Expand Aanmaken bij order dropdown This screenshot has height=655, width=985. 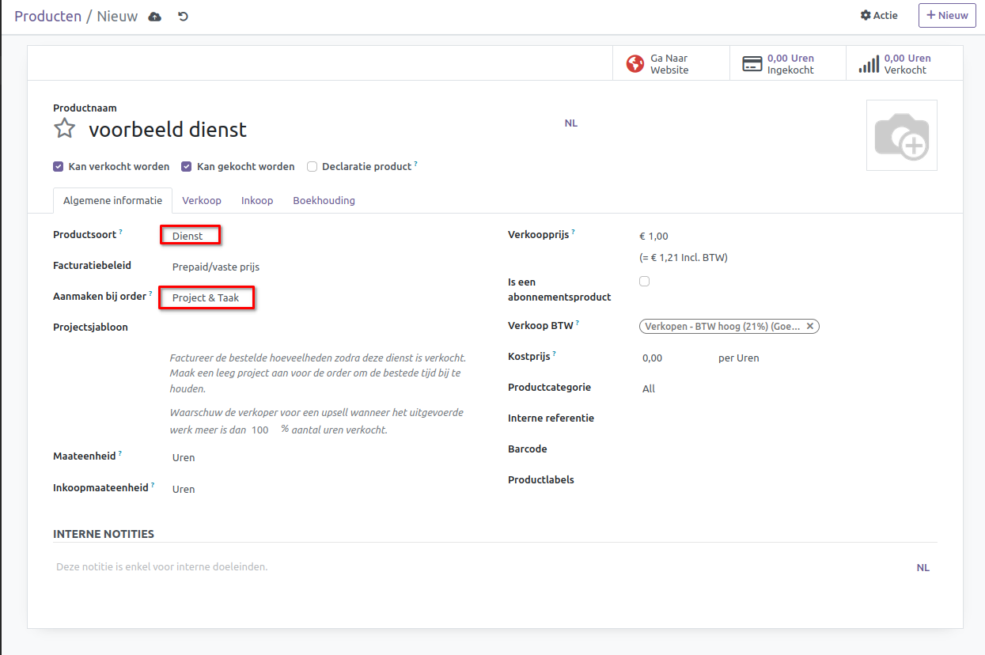206,298
